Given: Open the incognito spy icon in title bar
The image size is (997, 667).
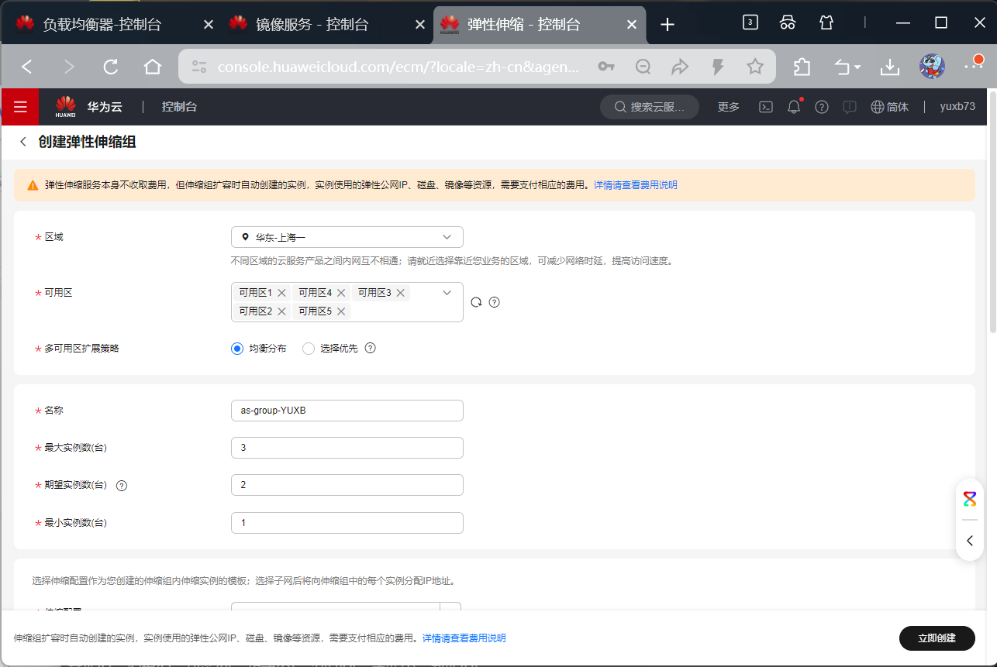Looking at the screenshot, I should (788, 22).
